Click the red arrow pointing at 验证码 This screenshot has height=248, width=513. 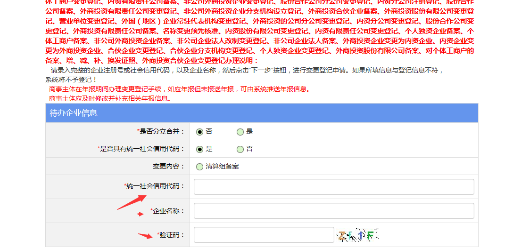tap(146, 236)
